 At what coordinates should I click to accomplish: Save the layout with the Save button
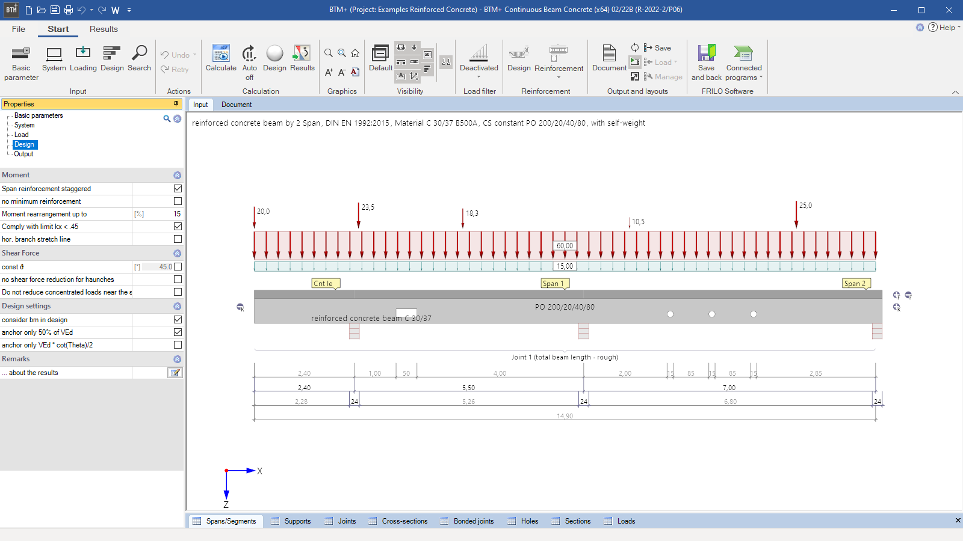pyautogui.click(x=657, y=47)
